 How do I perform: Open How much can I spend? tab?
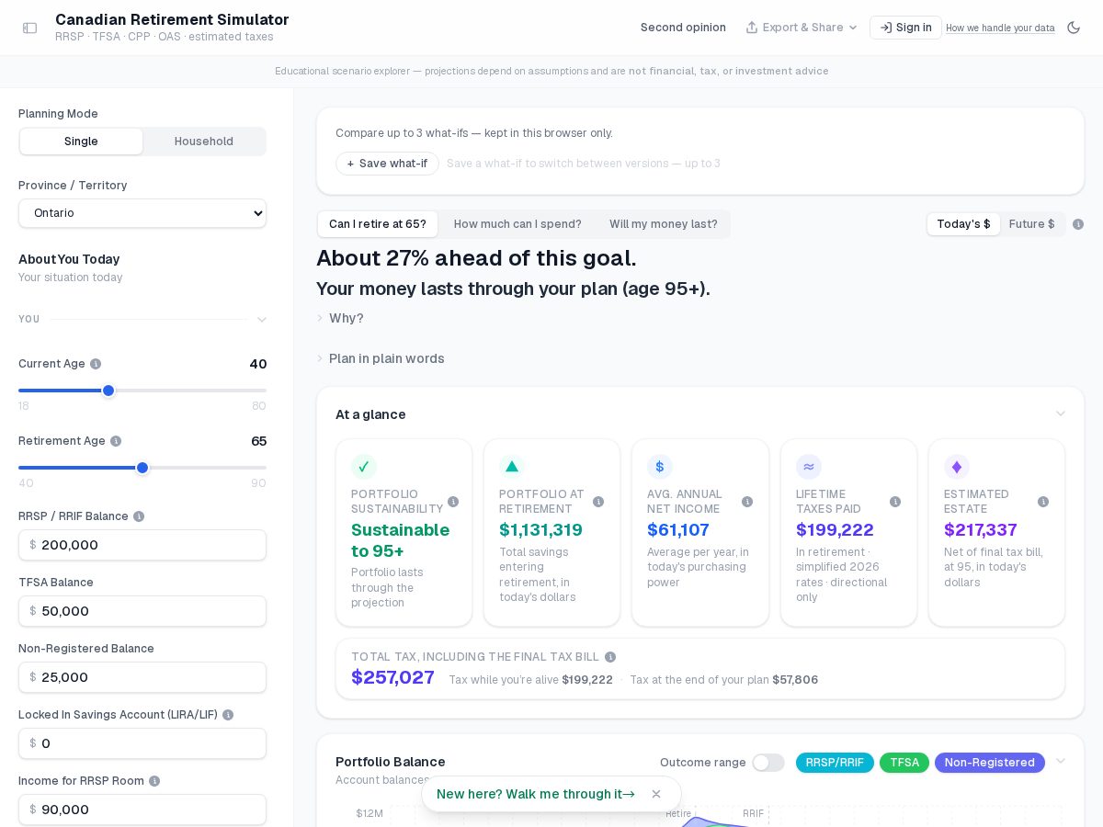[x=517, y=224]
